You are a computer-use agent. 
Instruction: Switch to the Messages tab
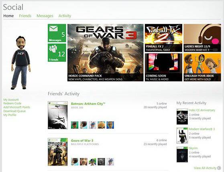tap(45, 16)
